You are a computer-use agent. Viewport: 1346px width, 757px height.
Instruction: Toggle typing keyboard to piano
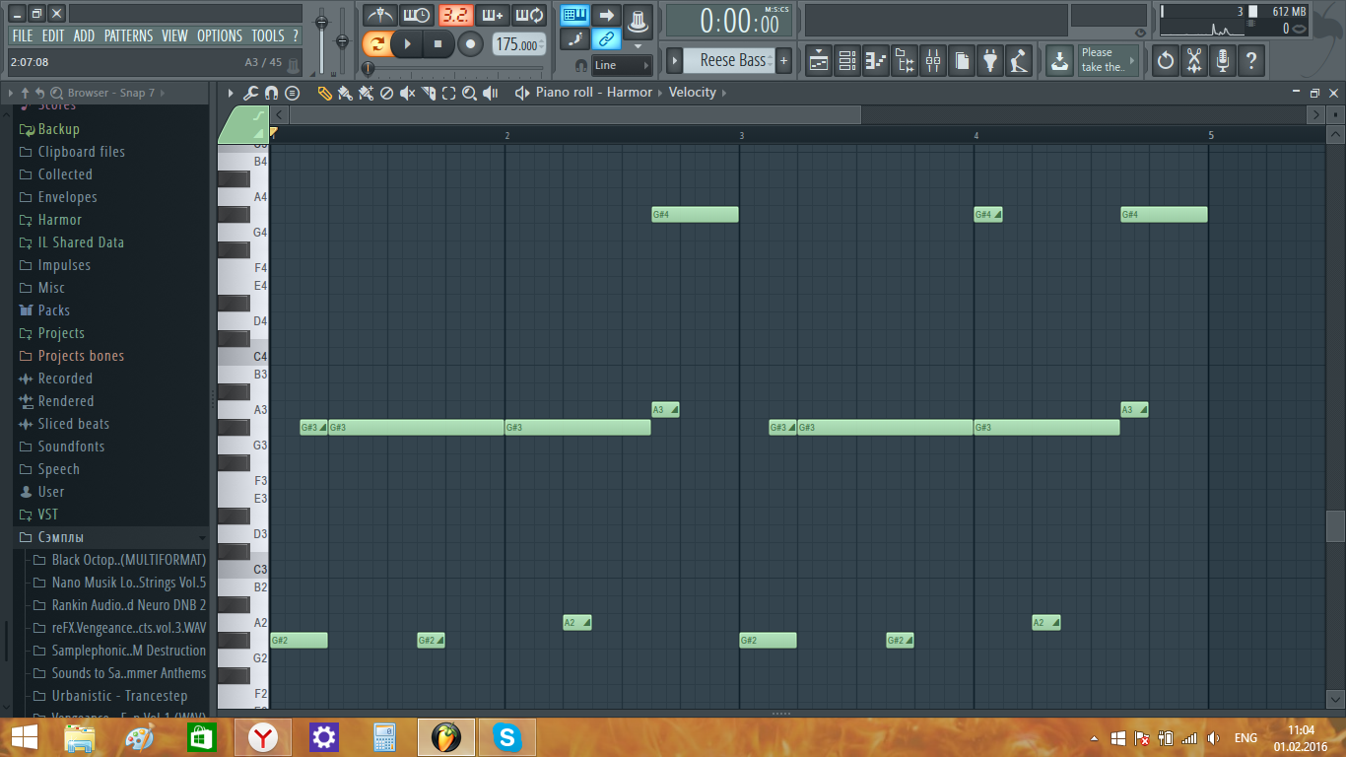[x=575, y=15]
